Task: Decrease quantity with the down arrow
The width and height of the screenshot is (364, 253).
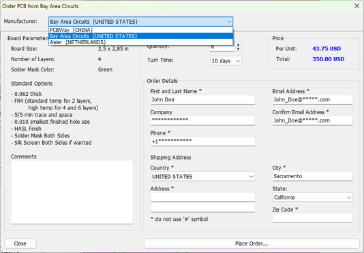Action: click(x=238, y=49)
